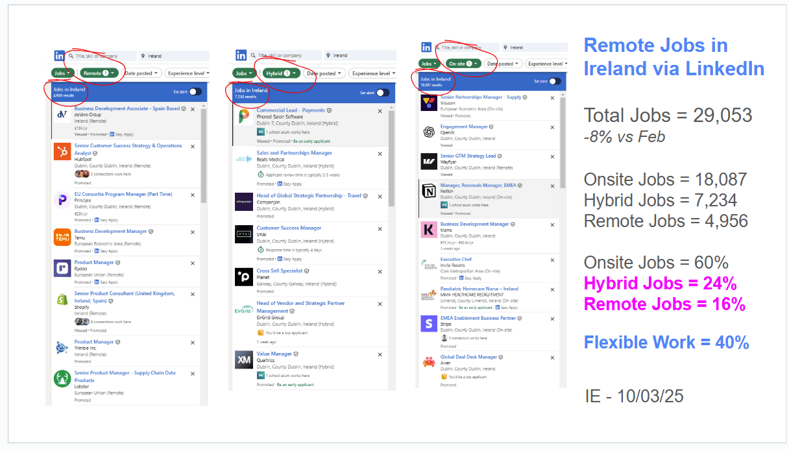
Task: Dismiss the Value Manager job listing
Action: [x=380, y=354]
